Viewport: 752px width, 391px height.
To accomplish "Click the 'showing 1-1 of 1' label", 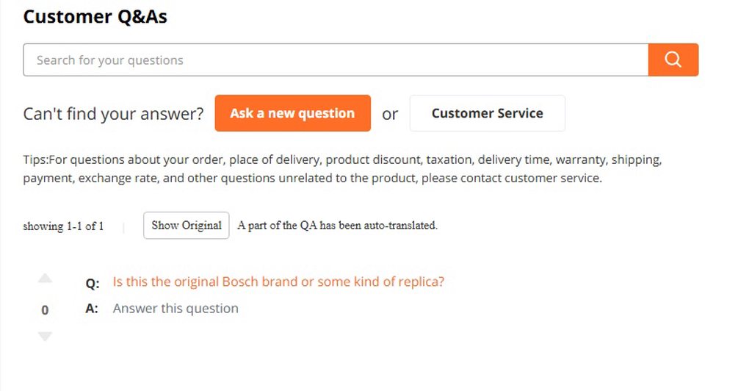I will (63, 226).
